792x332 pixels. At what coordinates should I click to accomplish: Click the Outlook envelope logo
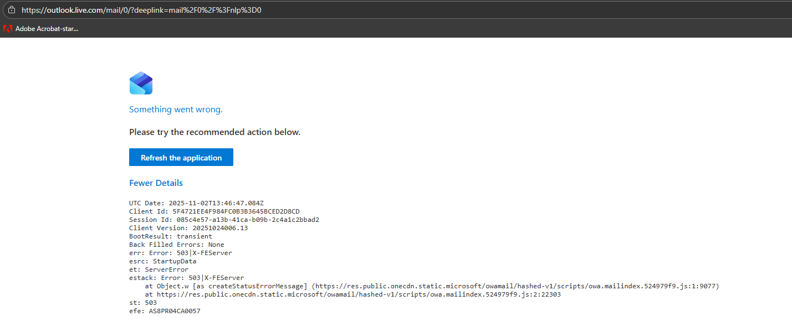[141, 83]
